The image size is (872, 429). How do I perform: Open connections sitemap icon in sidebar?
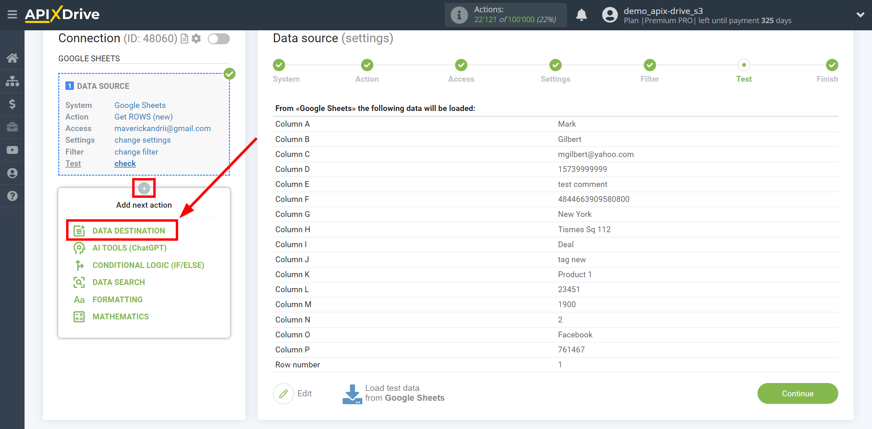(x=12, y=81)
